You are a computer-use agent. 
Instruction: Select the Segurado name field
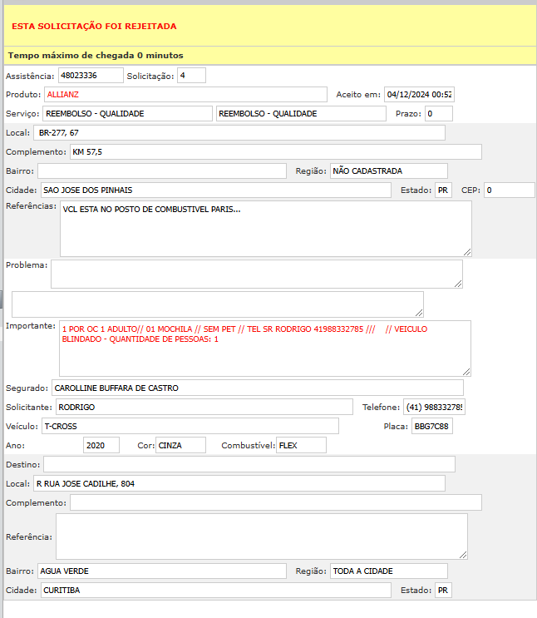(x=257, y=388)
